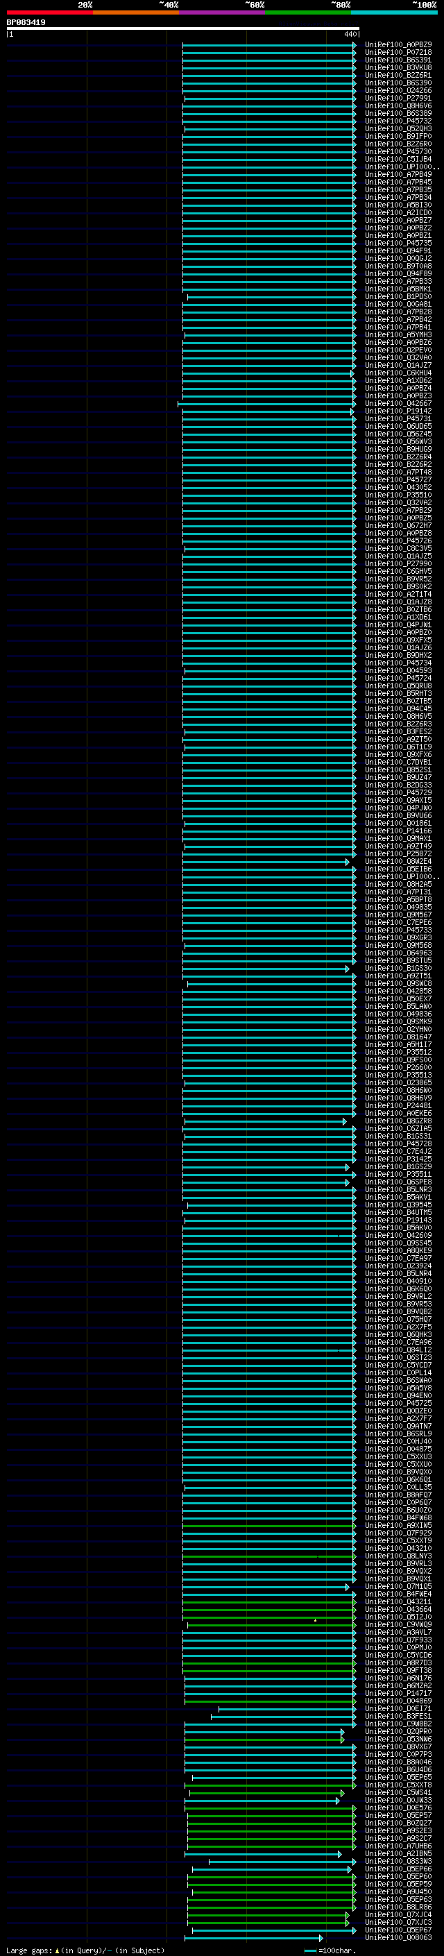Select hit label UniRef100_Q6SPE8

[398, 1182]
